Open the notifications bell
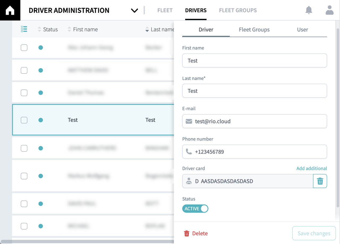 [x=309, y=10]
